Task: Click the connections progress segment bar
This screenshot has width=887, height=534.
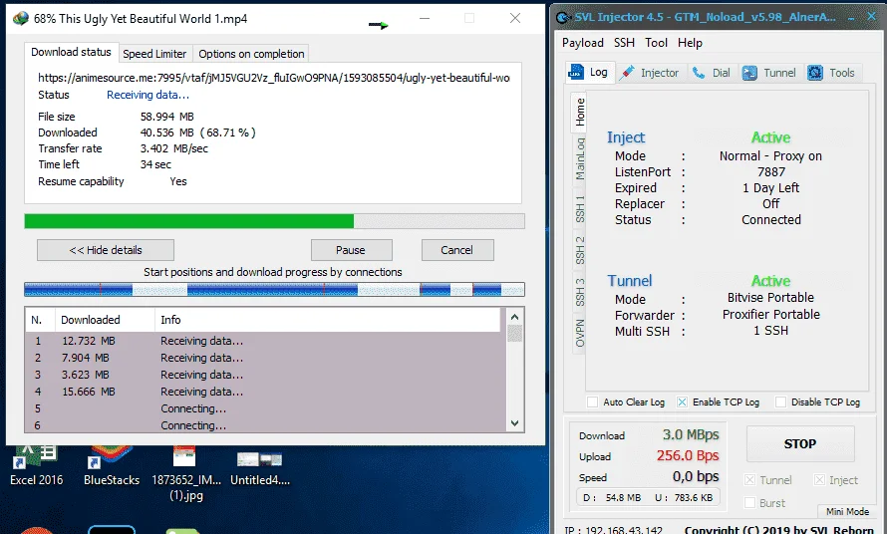Action: pos(274,290)
